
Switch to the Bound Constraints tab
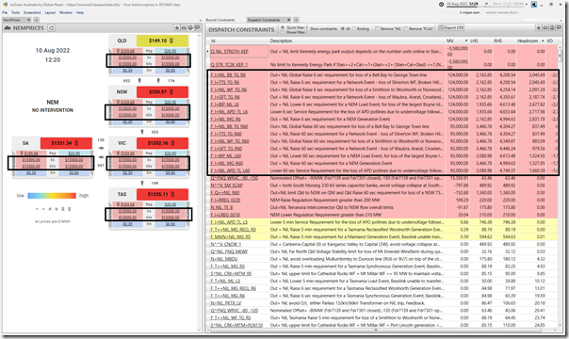point(220,20)
